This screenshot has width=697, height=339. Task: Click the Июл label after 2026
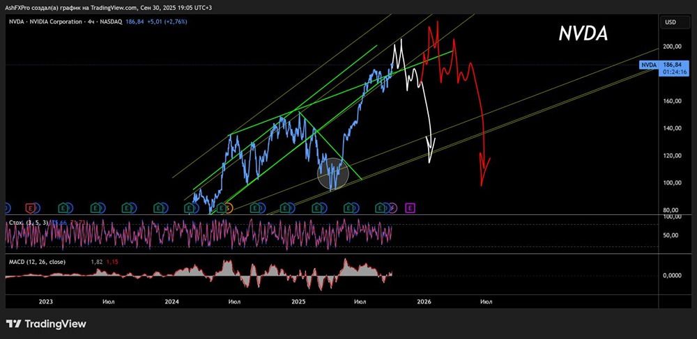pyautogui.click(x=487, y=301)
